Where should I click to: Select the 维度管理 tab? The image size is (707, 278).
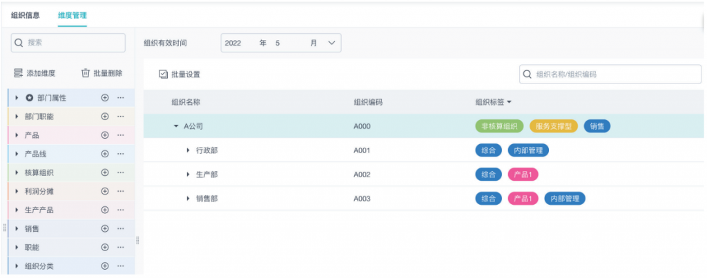pyautogui.click(x=72, y=15)
